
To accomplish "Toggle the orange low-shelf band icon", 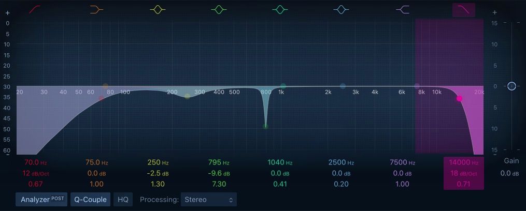I will click(x=96, y=9).
